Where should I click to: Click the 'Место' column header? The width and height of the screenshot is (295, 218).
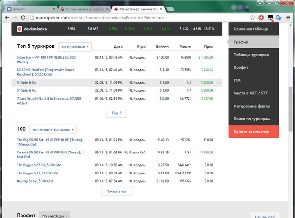tap(185, 47)
